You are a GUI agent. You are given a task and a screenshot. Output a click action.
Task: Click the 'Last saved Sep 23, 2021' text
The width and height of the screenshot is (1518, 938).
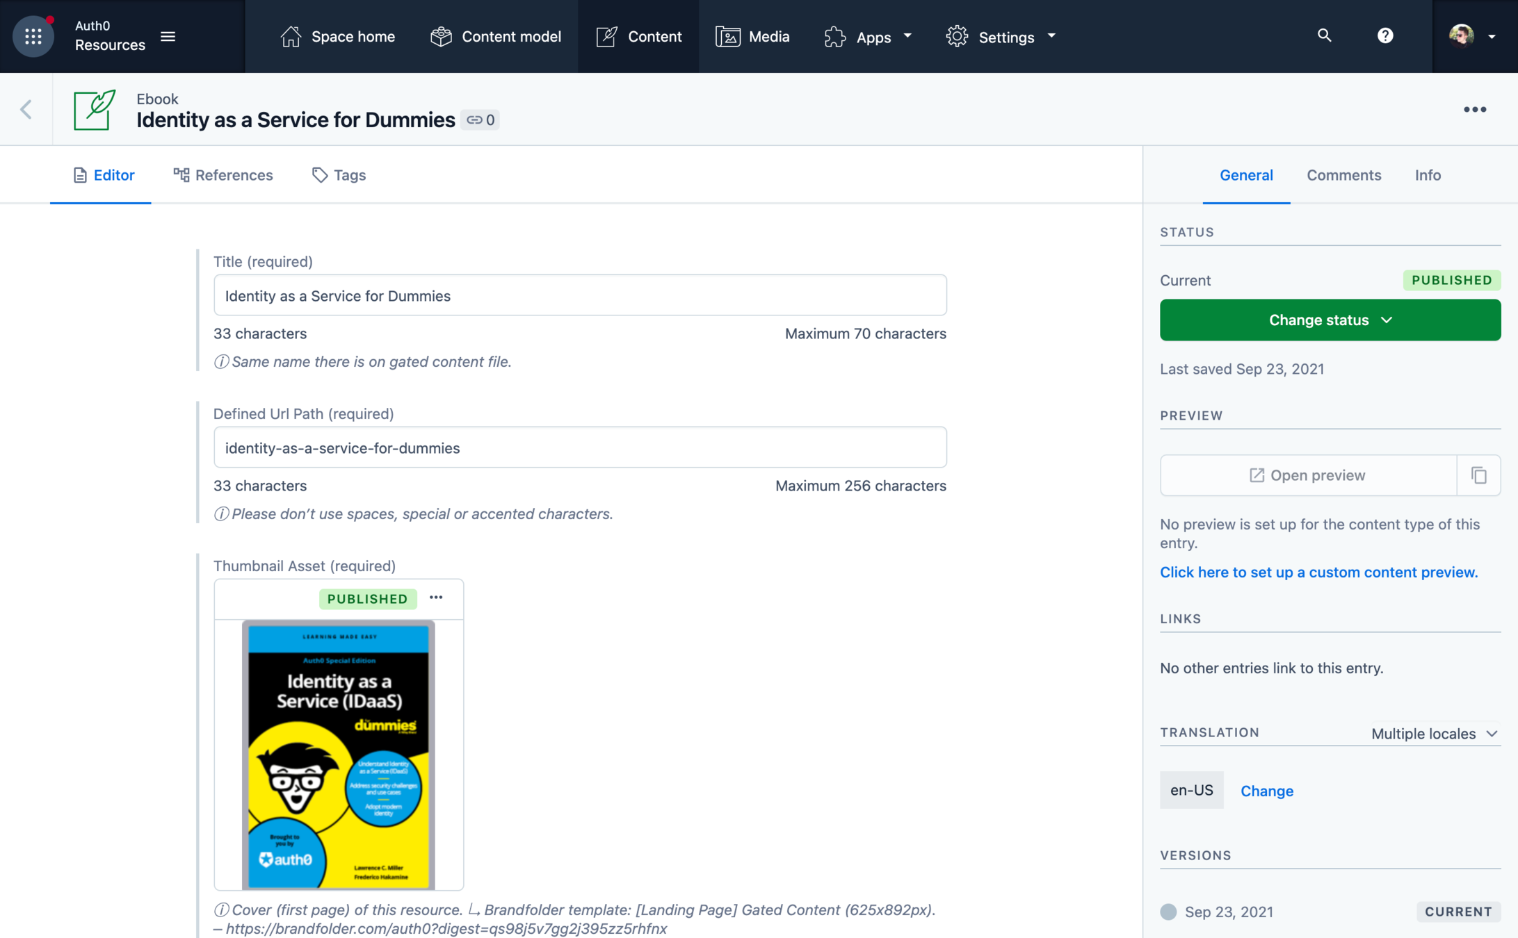click(x=1242, y=369)
